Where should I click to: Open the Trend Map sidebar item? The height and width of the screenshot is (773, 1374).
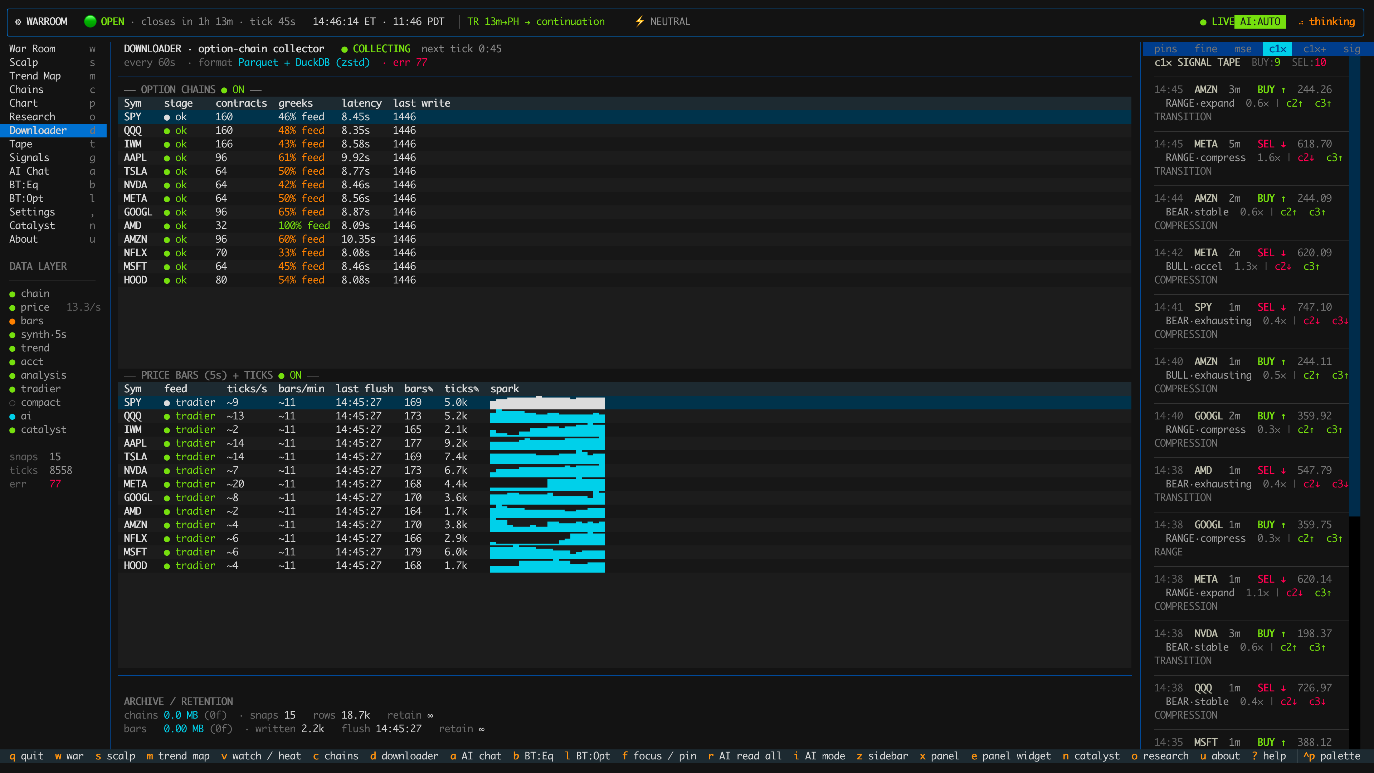tap(53, 76)
